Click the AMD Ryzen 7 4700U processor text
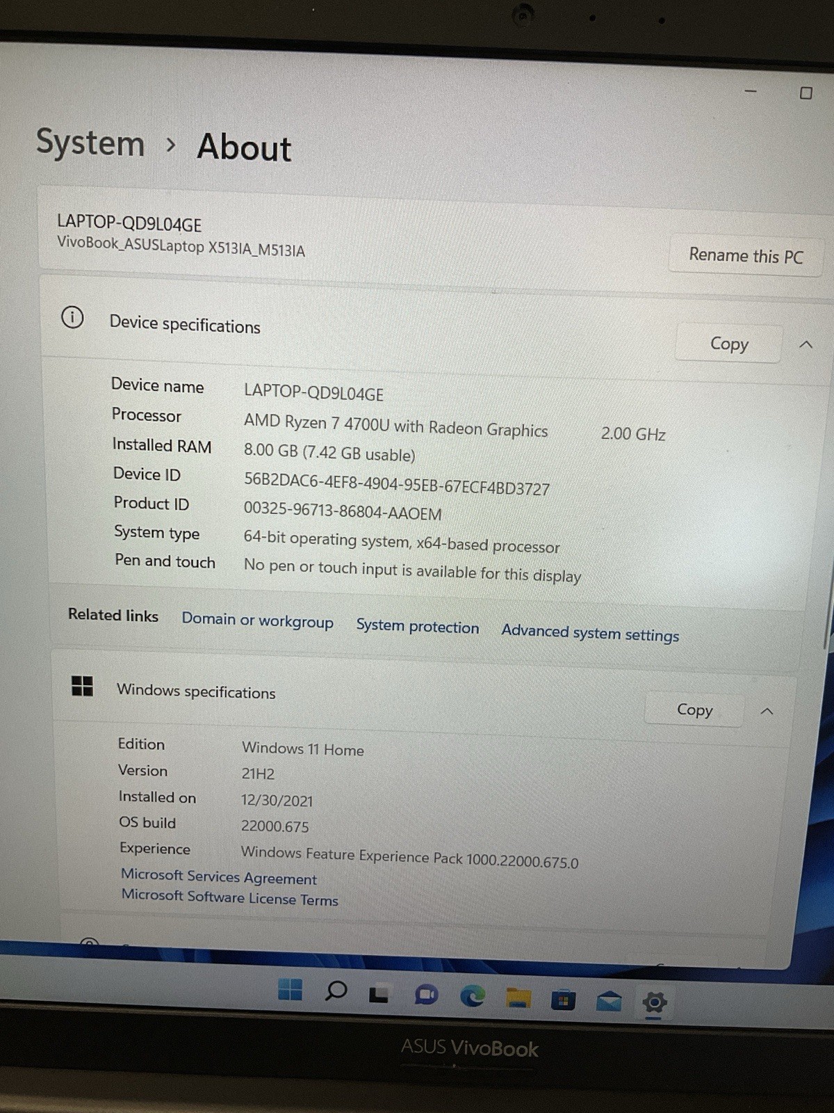 coord(395,425)
